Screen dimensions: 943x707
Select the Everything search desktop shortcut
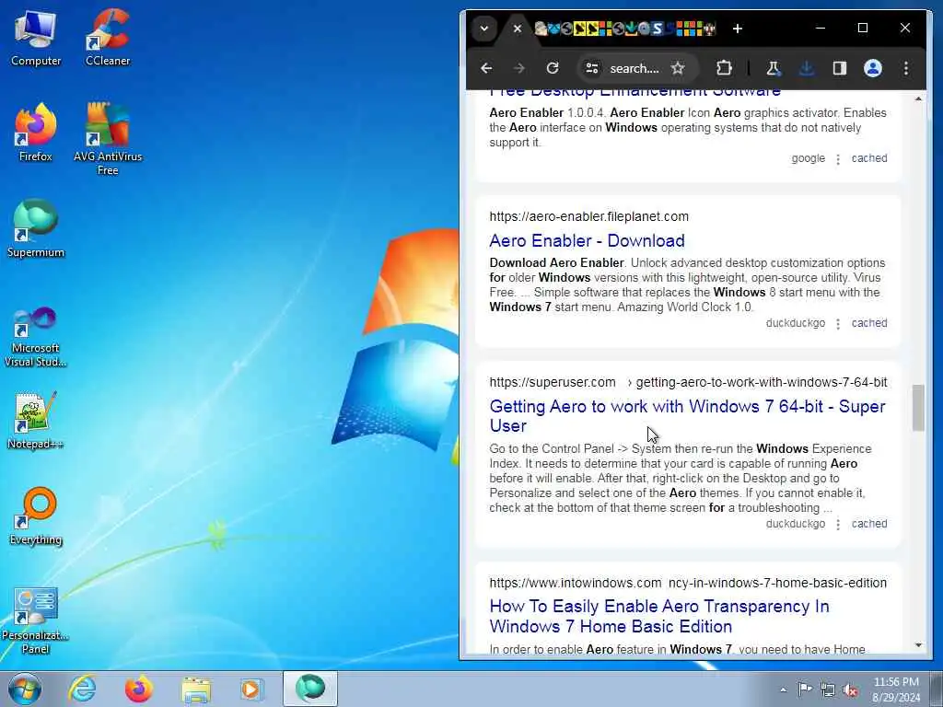(x=36, y=516)
